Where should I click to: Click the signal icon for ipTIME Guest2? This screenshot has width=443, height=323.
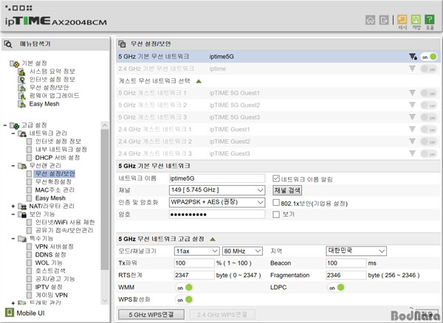pyautogui.click(x=412, y=142)
